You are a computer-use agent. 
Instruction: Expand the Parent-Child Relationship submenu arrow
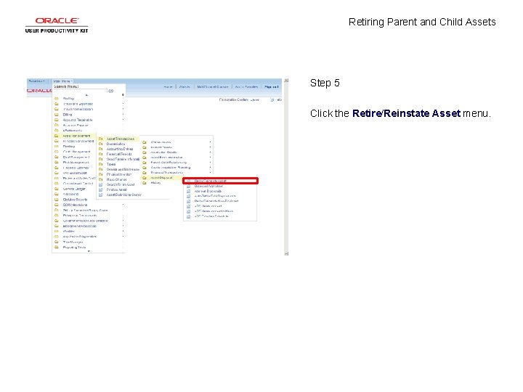210,163
